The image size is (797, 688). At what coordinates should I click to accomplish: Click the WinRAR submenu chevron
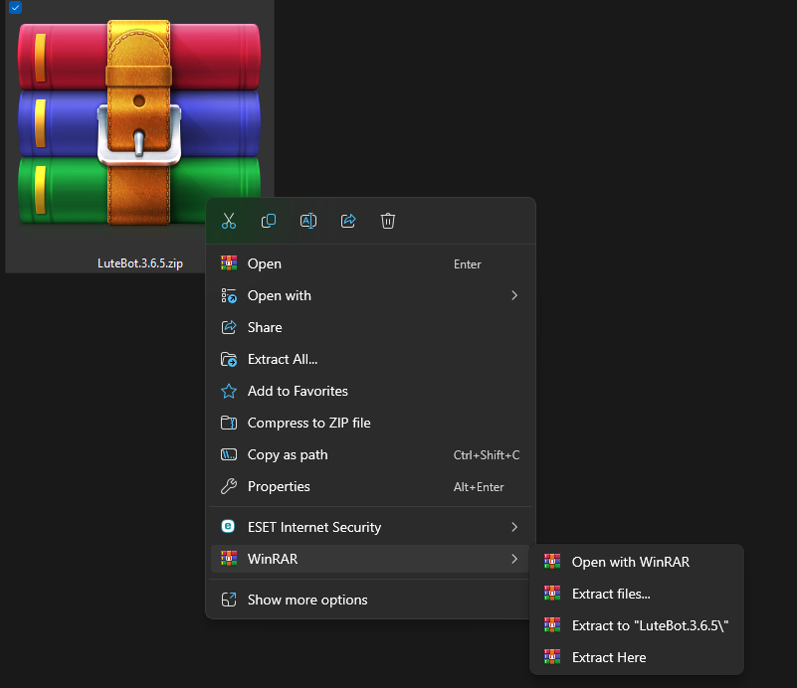pos(514,559)
